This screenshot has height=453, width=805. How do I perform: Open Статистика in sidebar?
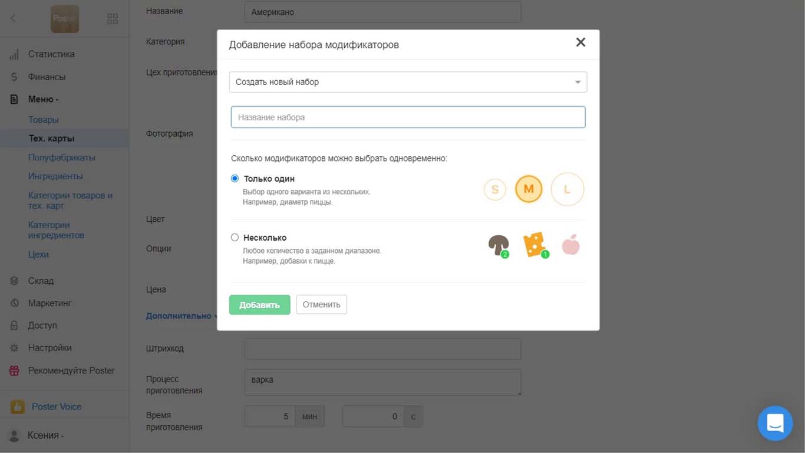pos(51,54)
